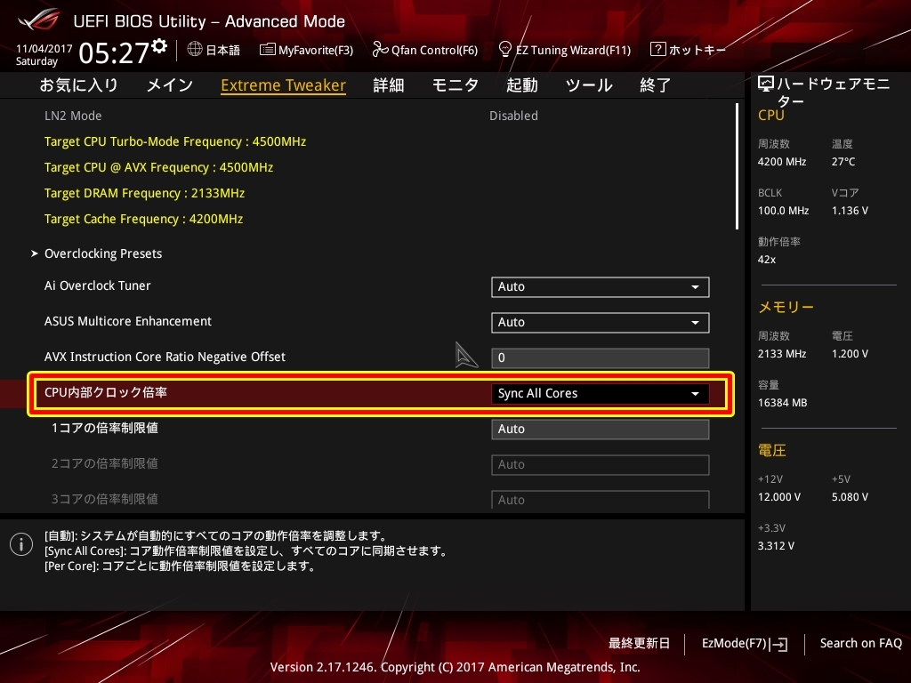Open the 終了 tab

[x=656, y=85]
